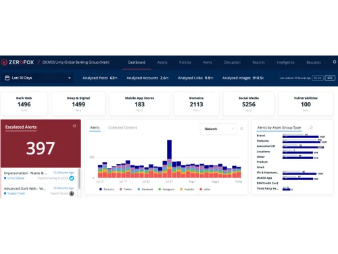Open the Escalated Alerts info icon

tap(74, 126)
